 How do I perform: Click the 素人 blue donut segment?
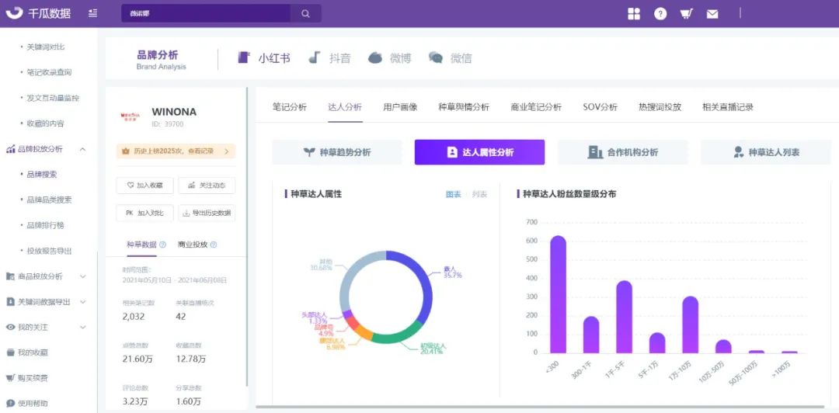click(426, 289)
